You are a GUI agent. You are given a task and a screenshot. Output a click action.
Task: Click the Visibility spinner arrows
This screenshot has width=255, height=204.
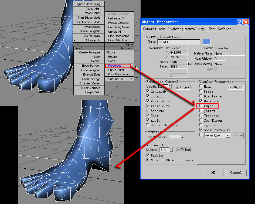(x=170, y=87)
